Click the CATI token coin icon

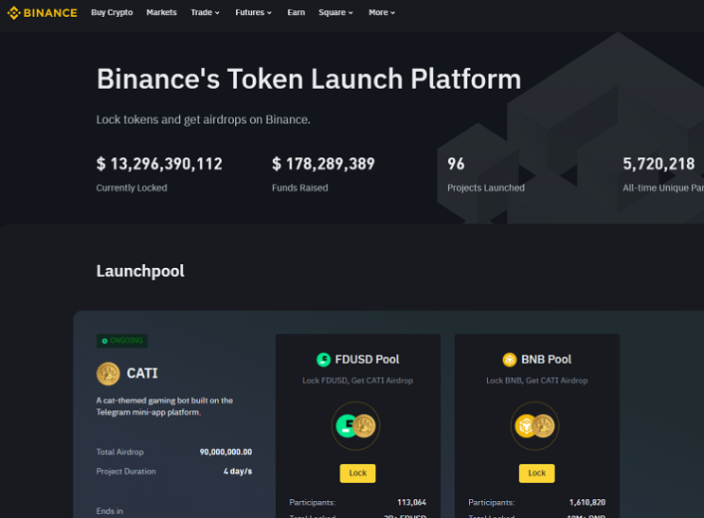108,373
